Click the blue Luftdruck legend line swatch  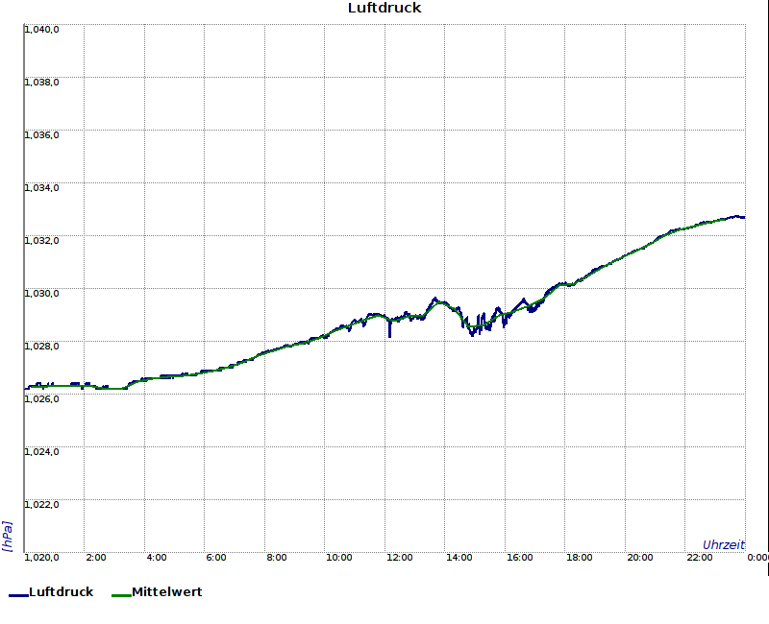18,595
